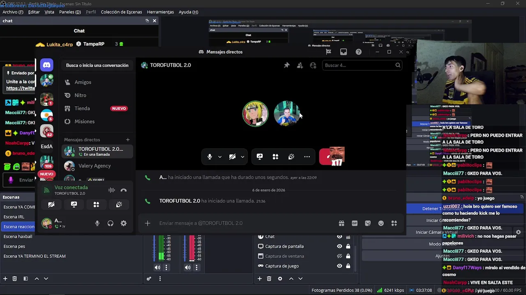Open gift icon in message box
Viewport: 526px width, 295px height.
[x=341, y=223]
